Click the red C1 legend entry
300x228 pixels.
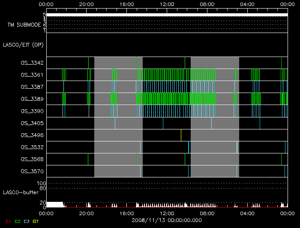tap(8, 221)
